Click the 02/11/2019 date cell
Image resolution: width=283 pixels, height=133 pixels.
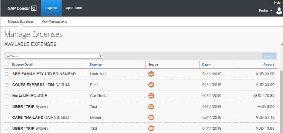pyautogui.click(x=212, y=96)
